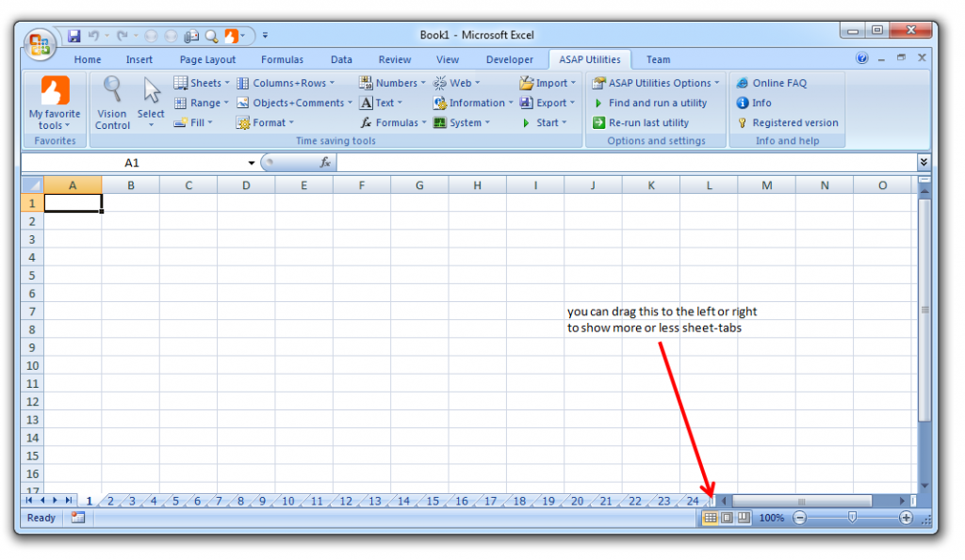Image resolution: width=965 pixels, height=560 pixels.
Task: Switch to Page Layout view
Action: 727,519
